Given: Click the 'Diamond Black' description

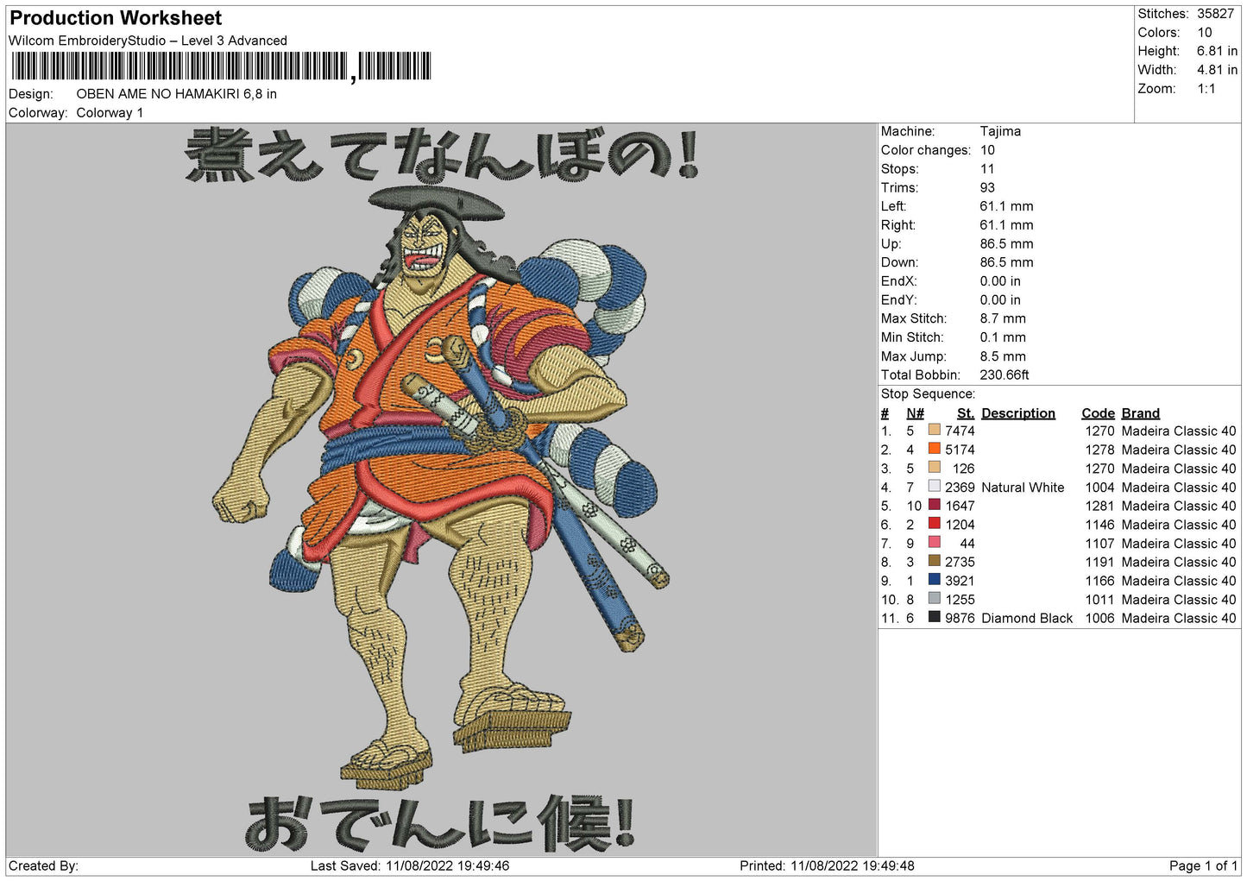Looking at the screenshot, I should click(x=1027, y=619).
